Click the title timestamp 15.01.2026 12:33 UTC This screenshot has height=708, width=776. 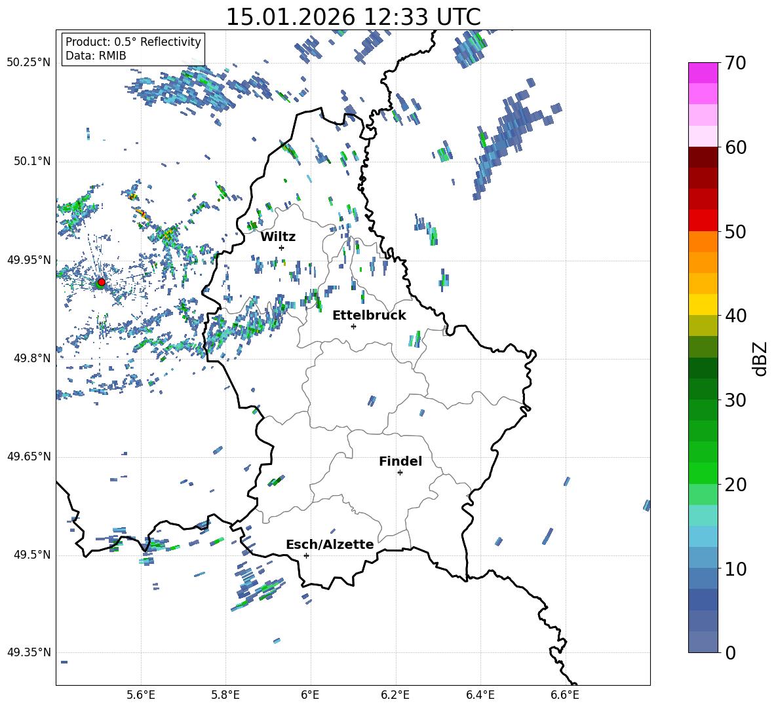353,17
